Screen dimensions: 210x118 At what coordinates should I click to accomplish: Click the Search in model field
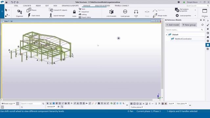coord(31,104)
